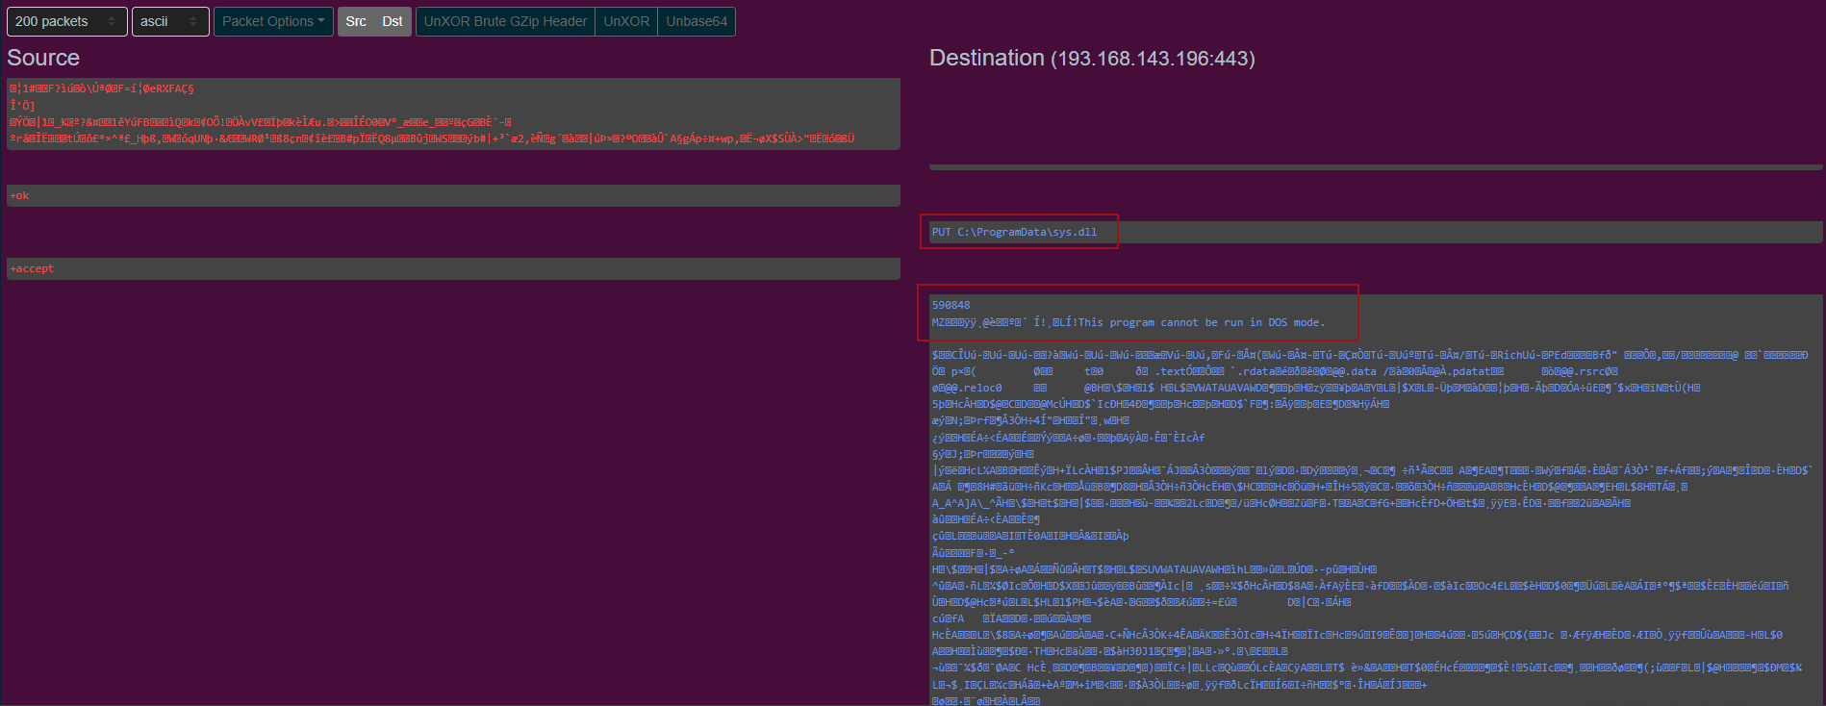Select the '+ok' source packet
Screen dimensions: 1826x706
pos(453,195)
